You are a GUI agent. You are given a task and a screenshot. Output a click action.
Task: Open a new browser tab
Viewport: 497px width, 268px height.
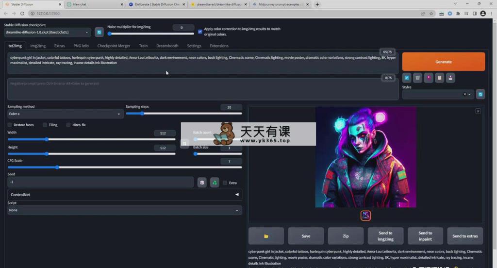(317, 4)
